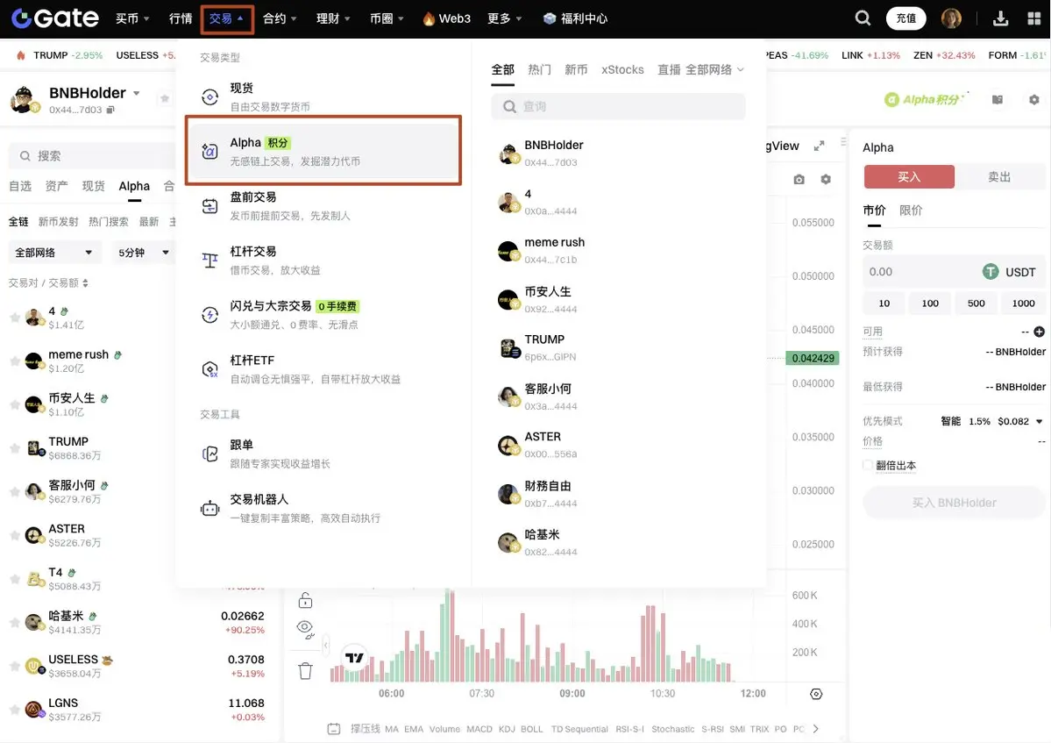
Task: Select 杠杆交易 entry
Action: pyautogui.click(x=323, y=261)
